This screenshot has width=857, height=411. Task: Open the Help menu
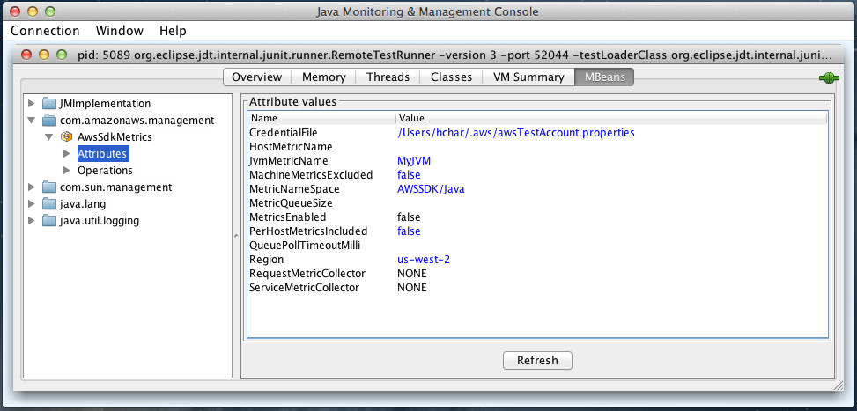pyautogui.click(x=173, y=31)
